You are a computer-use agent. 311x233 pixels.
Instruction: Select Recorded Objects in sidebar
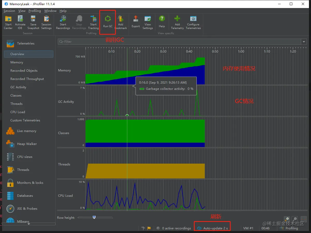pyautogui.click(x=24, y=71)
